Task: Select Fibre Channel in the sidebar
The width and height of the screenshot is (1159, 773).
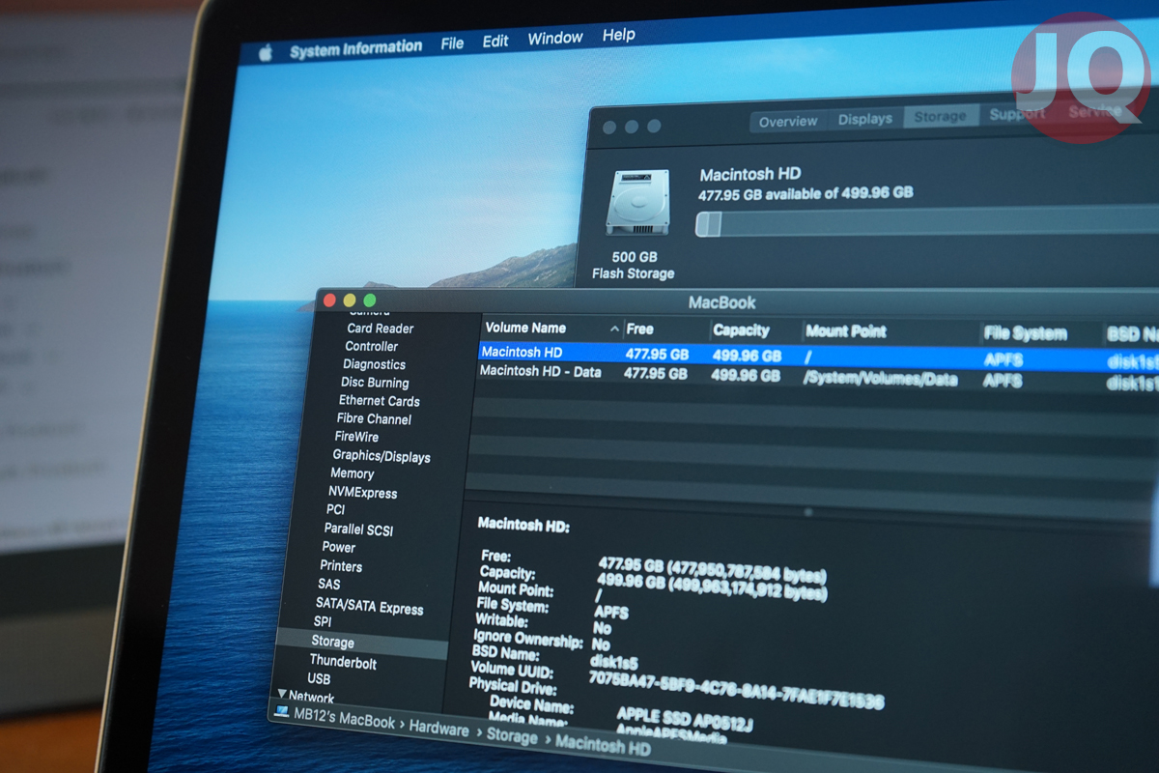Action: tap(374, 419)
